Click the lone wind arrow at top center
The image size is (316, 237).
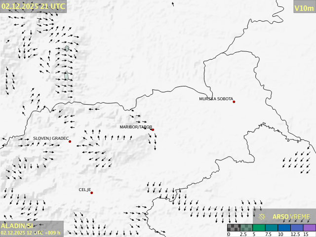(173, 4)
